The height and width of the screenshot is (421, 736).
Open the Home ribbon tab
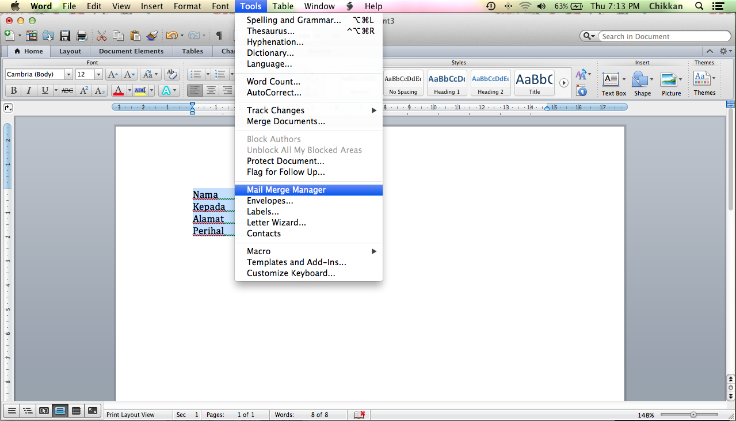pos(28,51)
